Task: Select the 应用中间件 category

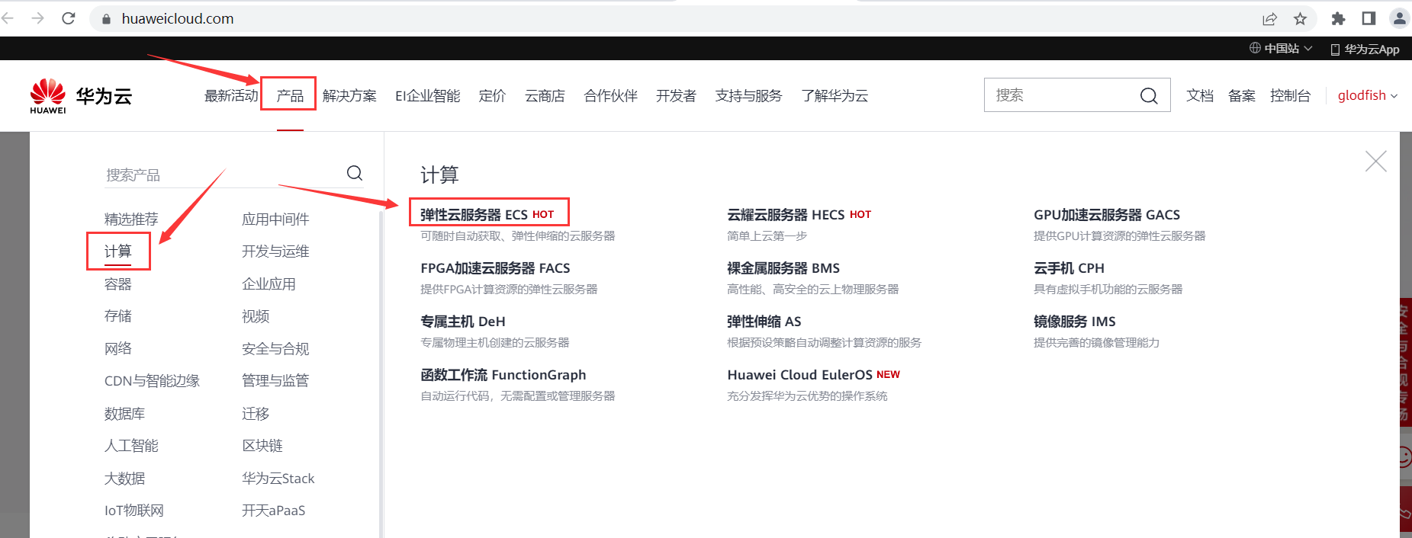Action: pos(275,219)
